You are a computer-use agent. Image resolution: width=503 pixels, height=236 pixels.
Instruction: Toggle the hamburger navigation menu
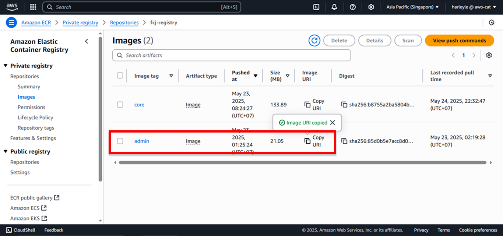(x=11, y=22)
